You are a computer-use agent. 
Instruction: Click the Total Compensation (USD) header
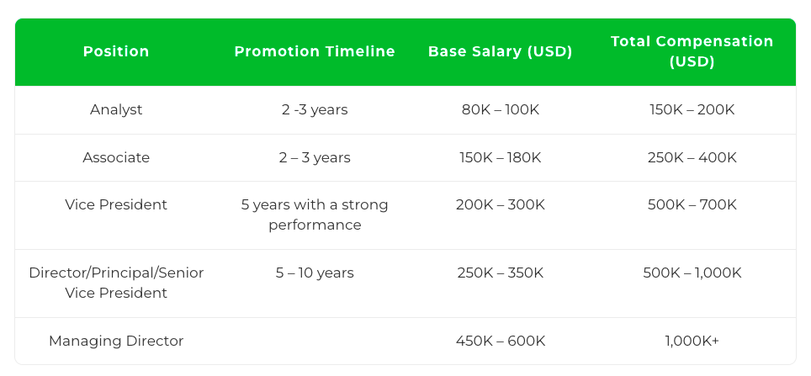click(692, 51)
